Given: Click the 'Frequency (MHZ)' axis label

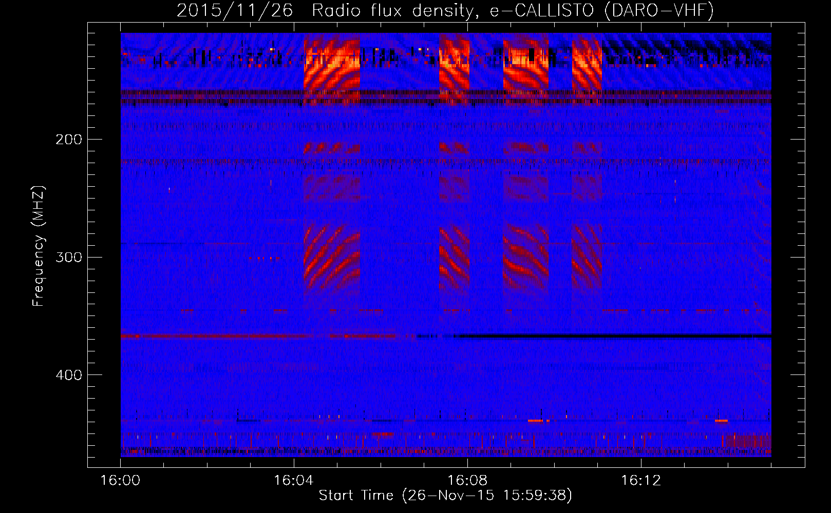Looking at the screenshot, I should point(39,246).
